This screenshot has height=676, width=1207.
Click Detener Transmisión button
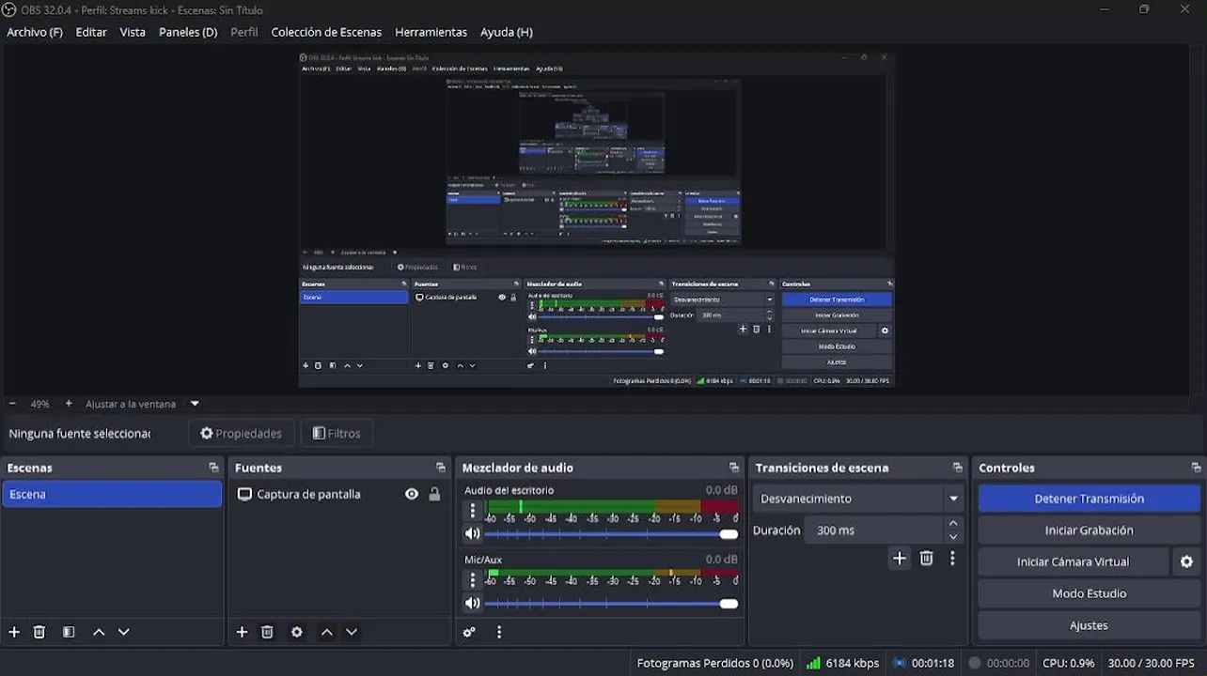pos(1089,499)
